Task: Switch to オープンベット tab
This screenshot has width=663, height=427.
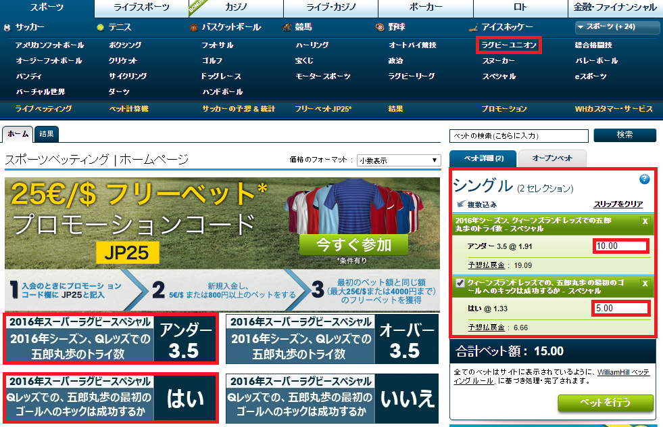Action: pyautogui.click(x=552, y=159)
